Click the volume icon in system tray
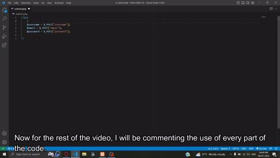 coord(248,154)
